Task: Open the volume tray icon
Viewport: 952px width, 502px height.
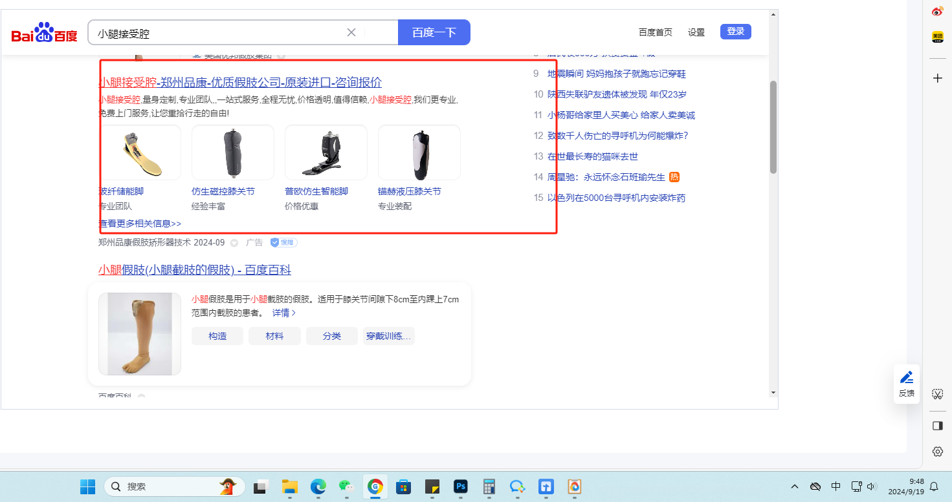Action: tap(872, 486)
